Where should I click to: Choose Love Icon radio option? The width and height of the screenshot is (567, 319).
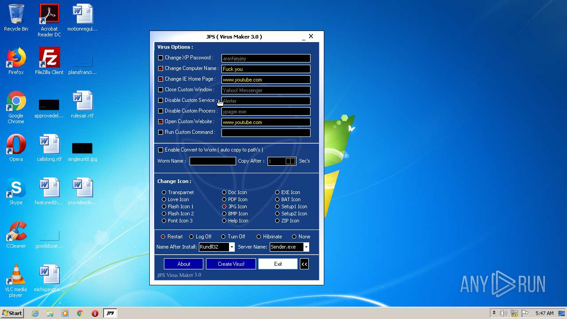pyautogui.click(x=164, y=199)
